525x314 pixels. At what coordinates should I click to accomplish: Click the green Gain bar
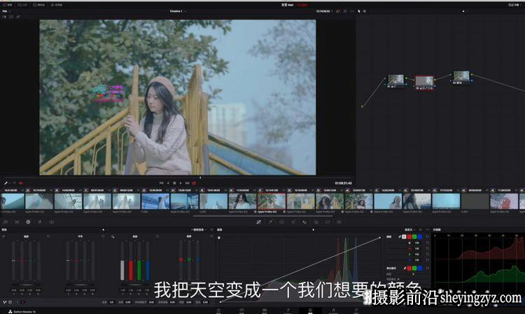139,270
